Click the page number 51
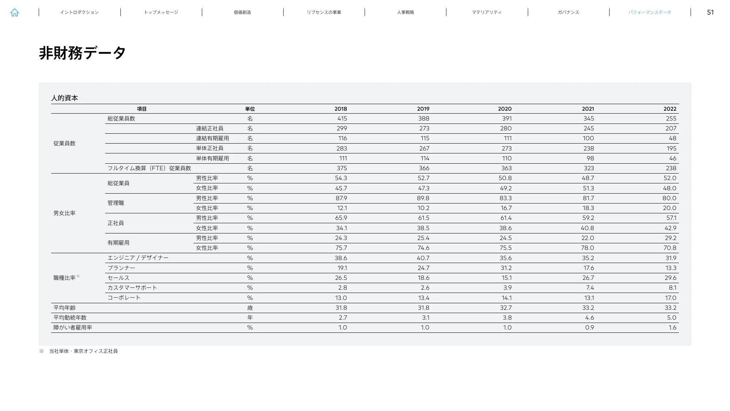Viewport: 730px width, 411px height. [710, 12]
